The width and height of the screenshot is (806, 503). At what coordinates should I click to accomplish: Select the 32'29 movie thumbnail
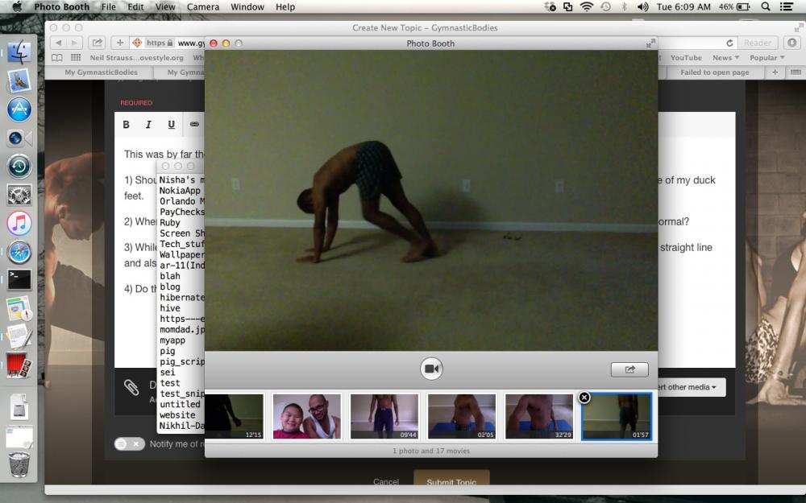(539, 416)
